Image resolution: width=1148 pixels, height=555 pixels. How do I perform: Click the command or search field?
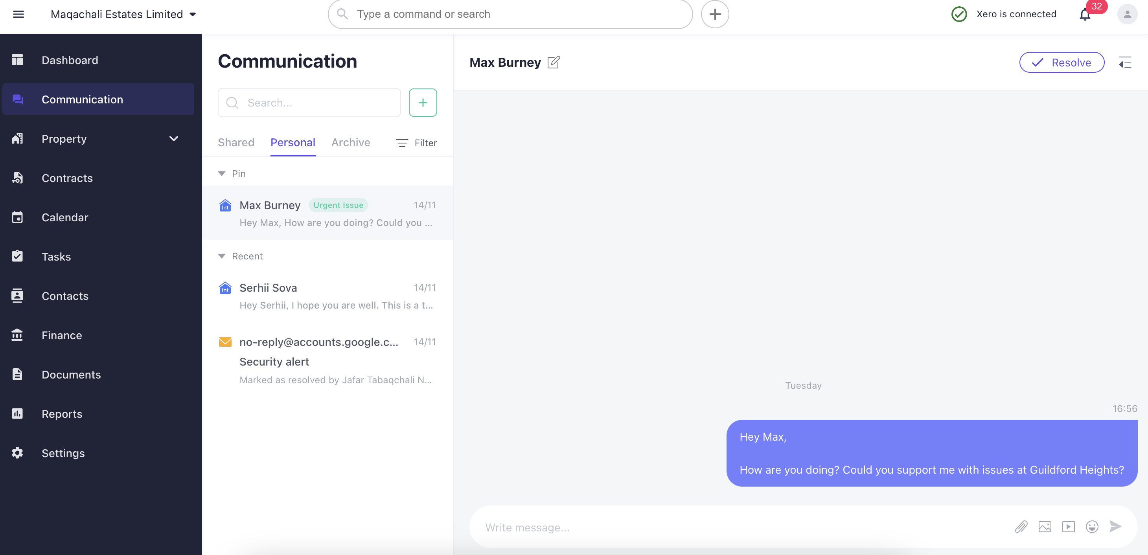[x=510, y=14]
